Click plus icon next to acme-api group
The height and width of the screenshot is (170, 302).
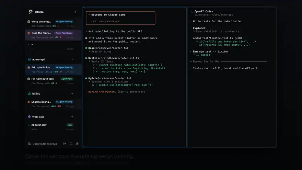pos(72,59)
